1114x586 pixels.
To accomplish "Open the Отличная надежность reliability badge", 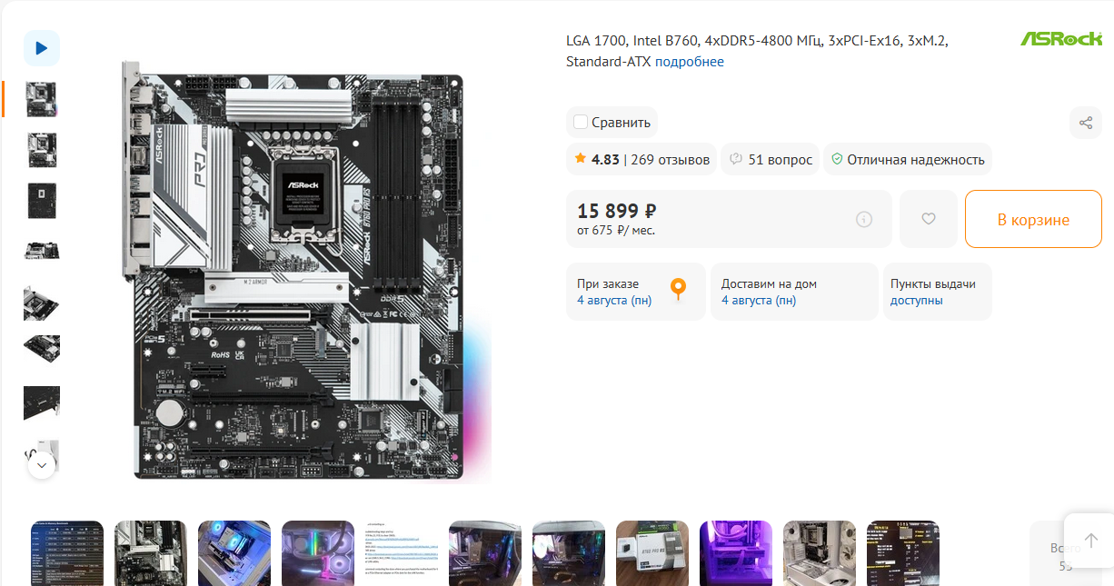I will [908, 159].
